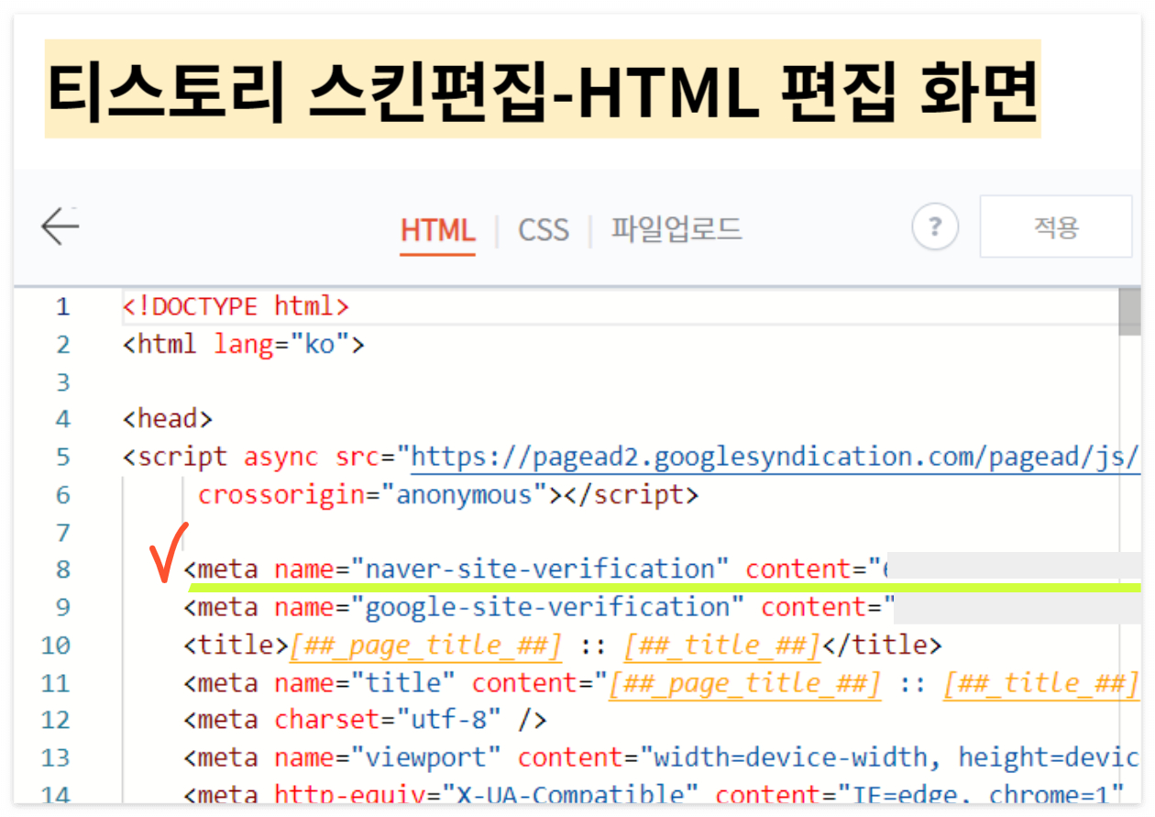
Task: Click the vertical scrollbar thumb in editor
Action: (x=1130, y=313)
